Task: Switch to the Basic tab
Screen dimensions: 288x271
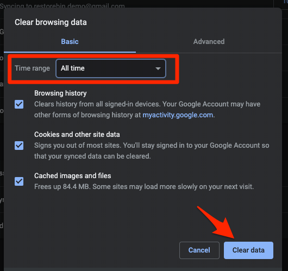Action: 70,42
